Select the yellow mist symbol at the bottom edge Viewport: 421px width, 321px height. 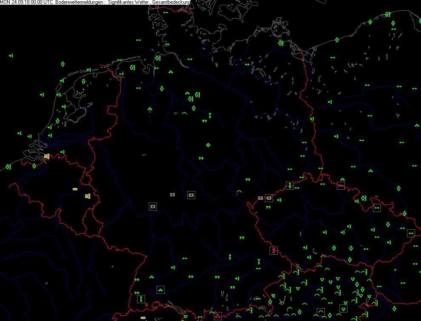(x=143, y=318)
